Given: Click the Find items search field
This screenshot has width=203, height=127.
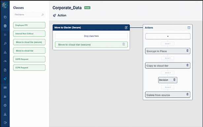Looking at the screenshot, I should (29, 15).
